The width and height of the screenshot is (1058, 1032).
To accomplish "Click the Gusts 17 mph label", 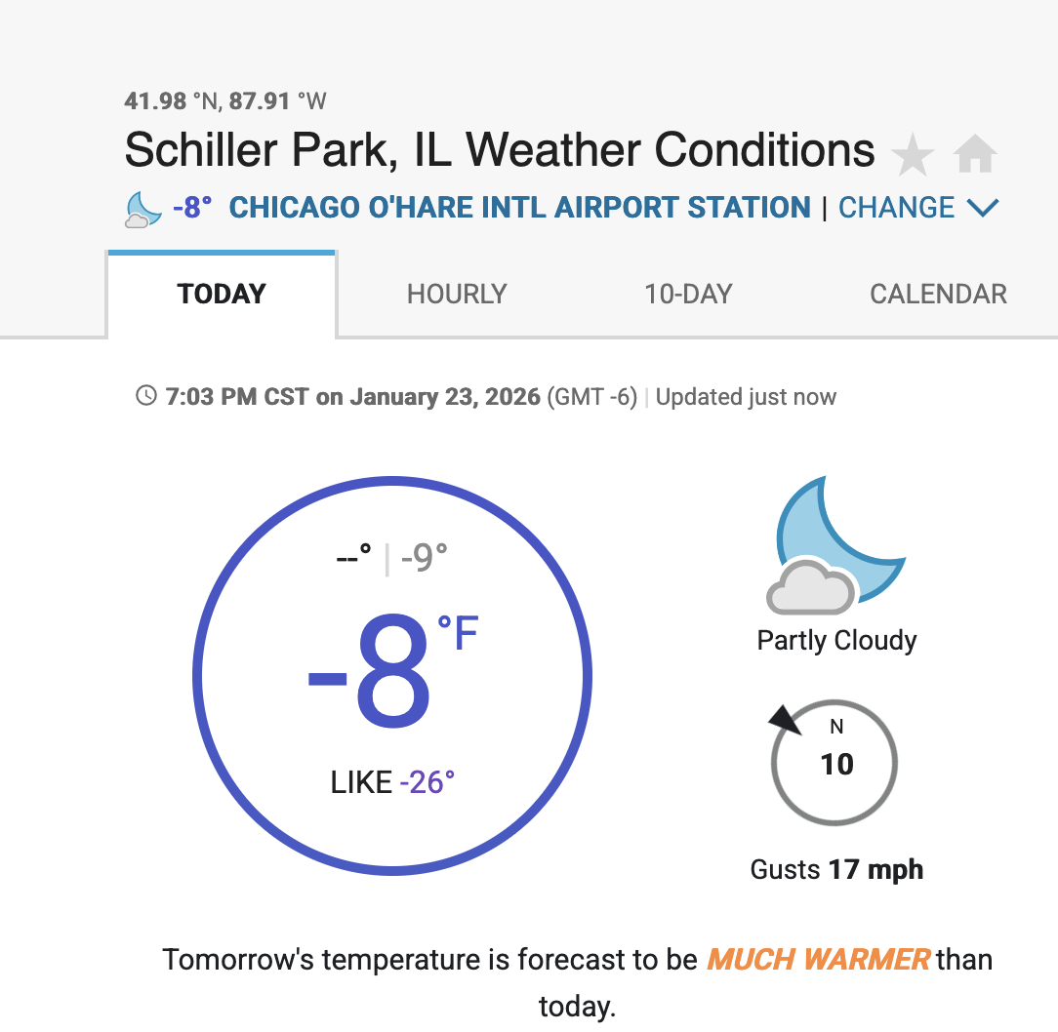I will pos(836,869).
